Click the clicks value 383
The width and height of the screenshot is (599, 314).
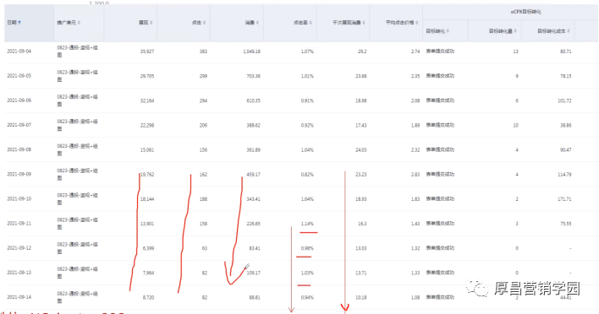[203, 51]
